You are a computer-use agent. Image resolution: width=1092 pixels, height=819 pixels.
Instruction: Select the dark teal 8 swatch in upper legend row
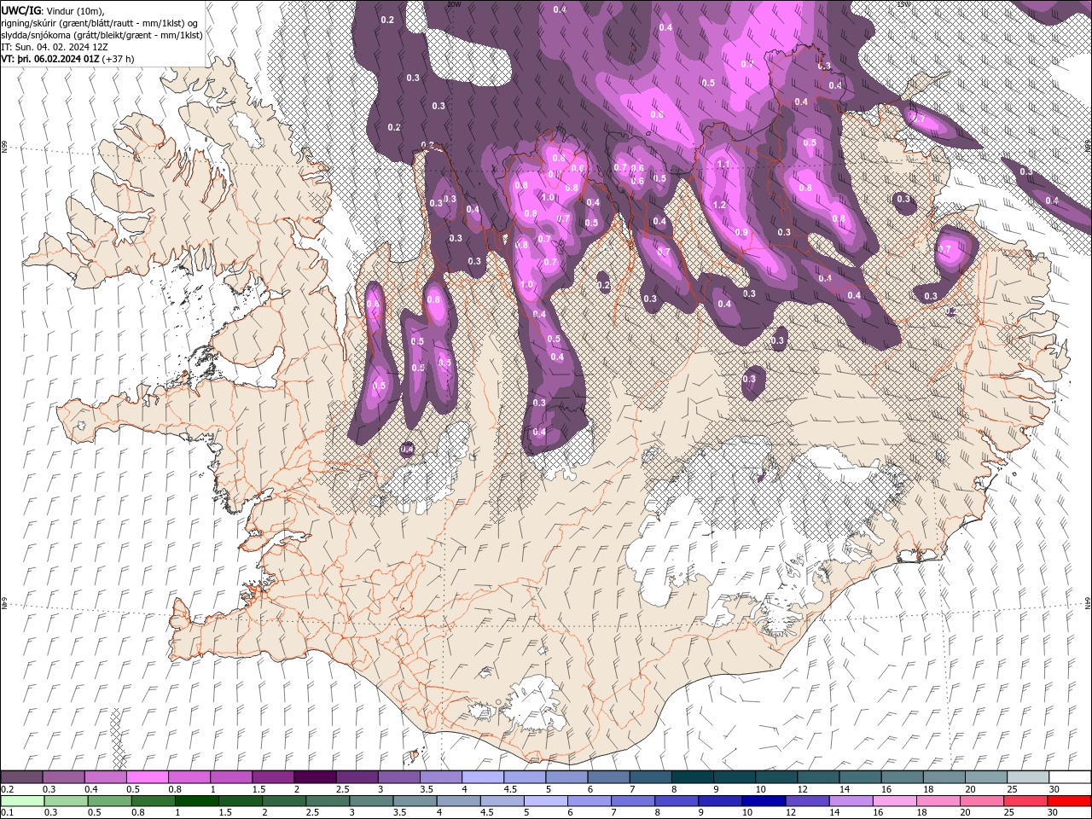click(693, 776)
